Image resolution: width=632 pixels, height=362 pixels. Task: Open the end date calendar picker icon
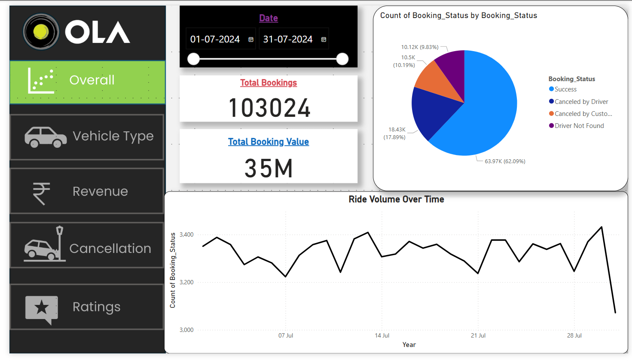coord(324,40)
